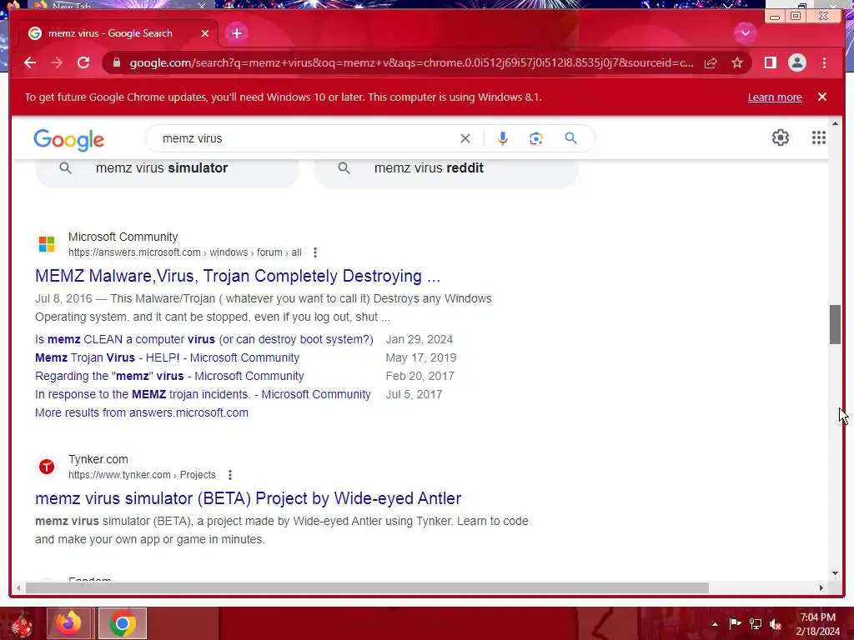This screenshot has height=640, width=854.
Task: Open the Google apps grid
Action: coord(819,137)
